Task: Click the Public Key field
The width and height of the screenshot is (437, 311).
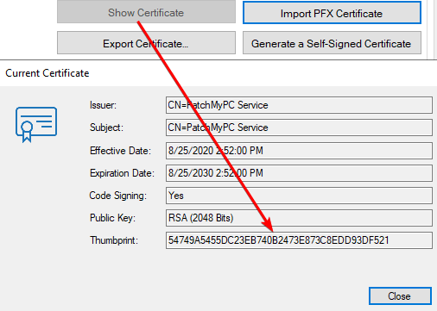Action: click(x=299, y=218)
